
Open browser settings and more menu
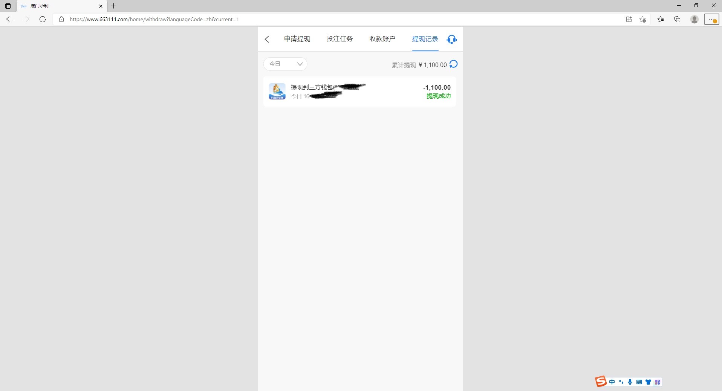point(711,19)
